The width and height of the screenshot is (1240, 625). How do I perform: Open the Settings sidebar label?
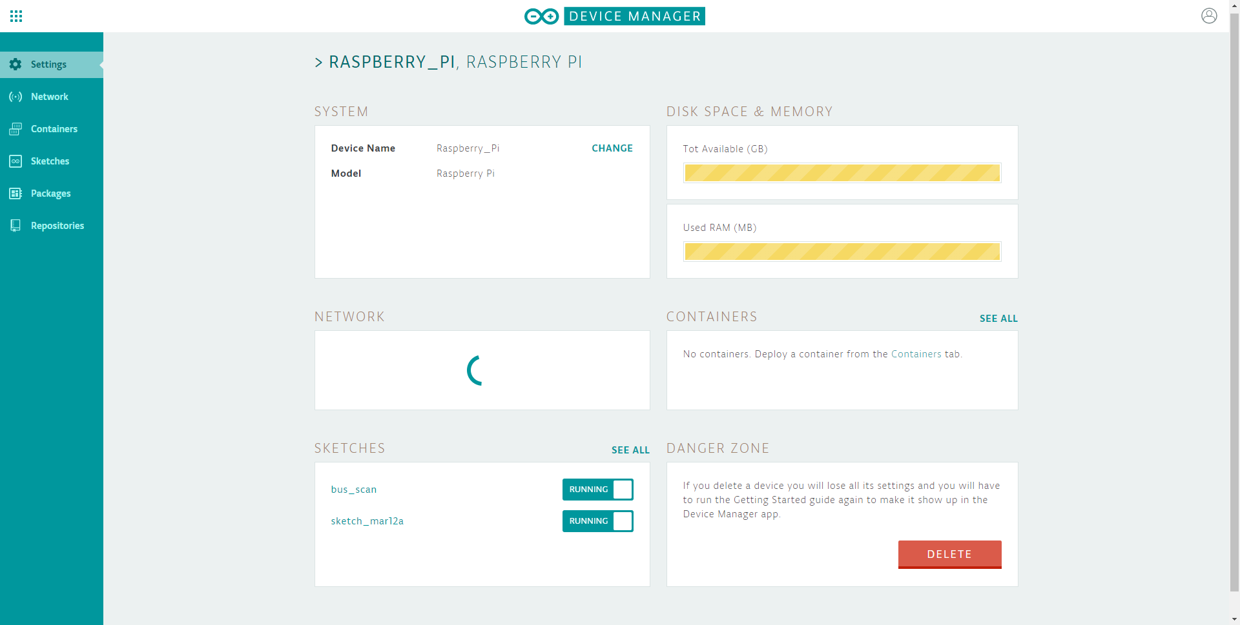tap(48, 64)
